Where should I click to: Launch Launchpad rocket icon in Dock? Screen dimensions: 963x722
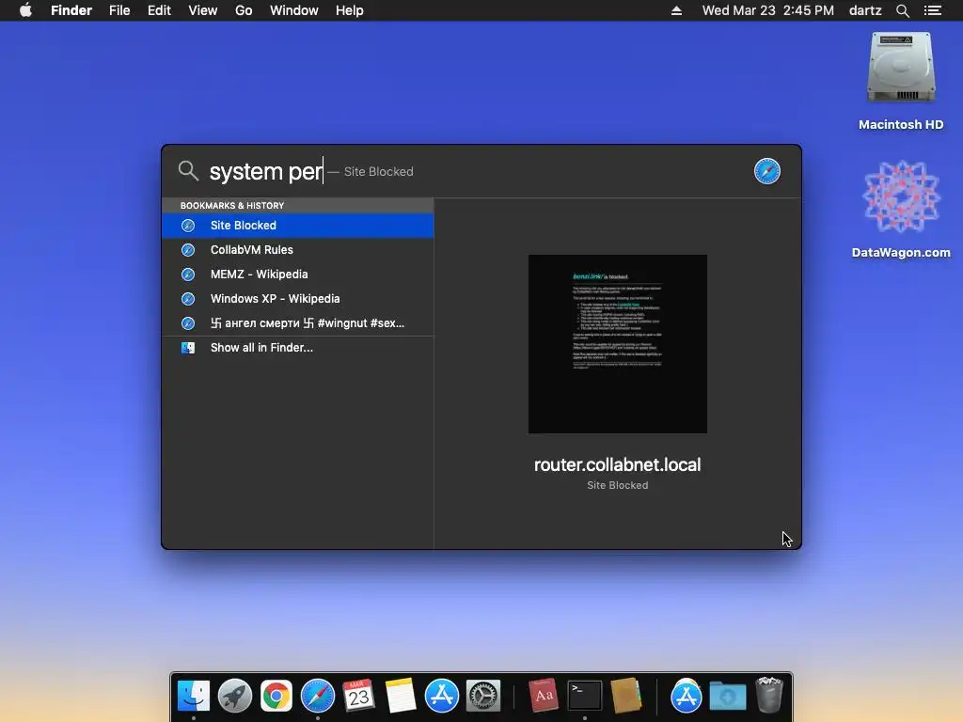pyautogui.click(x=235, y=697)
